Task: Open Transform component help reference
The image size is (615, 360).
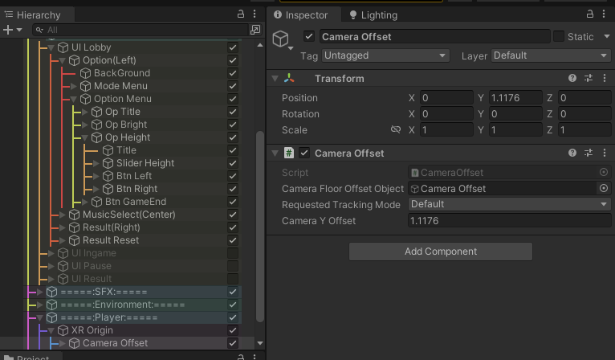Action: point(572,78)
